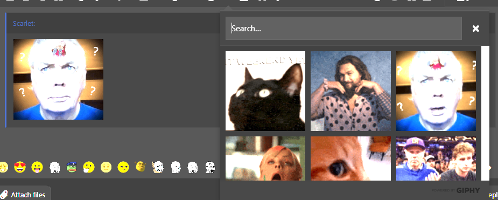The height and width of the screenshot is (200, 498).
Task: Click the Scarlet quote author name
Action: coord(24,24)
